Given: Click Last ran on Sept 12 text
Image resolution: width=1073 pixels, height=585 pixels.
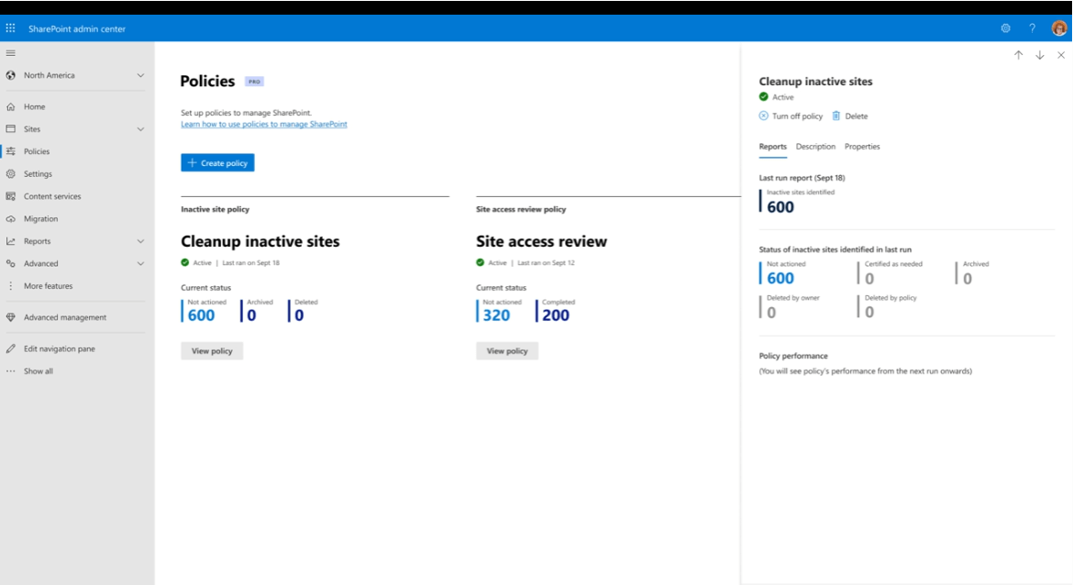Looking at the screenshot, I should coord(546,263).
